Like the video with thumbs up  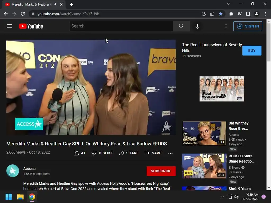[79, 153]
